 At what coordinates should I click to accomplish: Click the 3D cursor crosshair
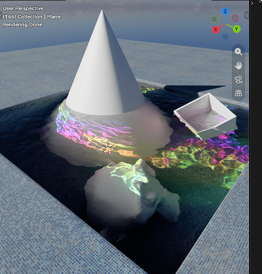pyautogui.click(x=108, y=149)
